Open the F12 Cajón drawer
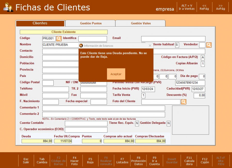Viewport: 232px width, 168px height. [x=205, y=161]
